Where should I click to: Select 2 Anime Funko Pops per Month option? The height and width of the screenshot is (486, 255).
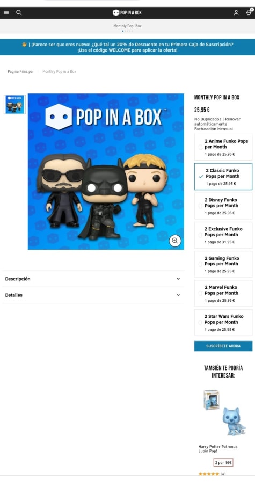(223, 148)
